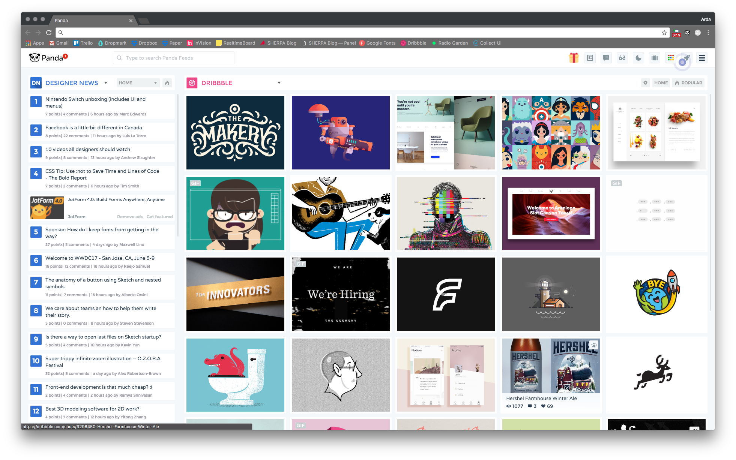
Task: Click Hershel Farmhouse Winter Ale title
Action: point(541,398)
